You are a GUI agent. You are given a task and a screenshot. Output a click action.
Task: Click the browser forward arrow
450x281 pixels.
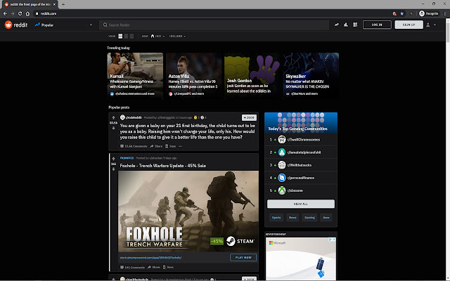pos(13,13)
